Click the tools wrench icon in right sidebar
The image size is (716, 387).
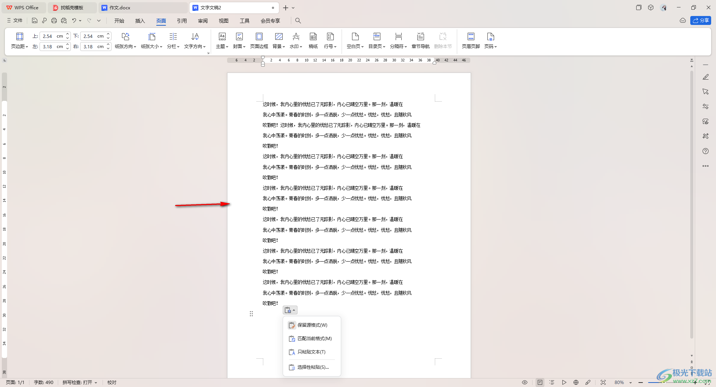coord(706,136)
